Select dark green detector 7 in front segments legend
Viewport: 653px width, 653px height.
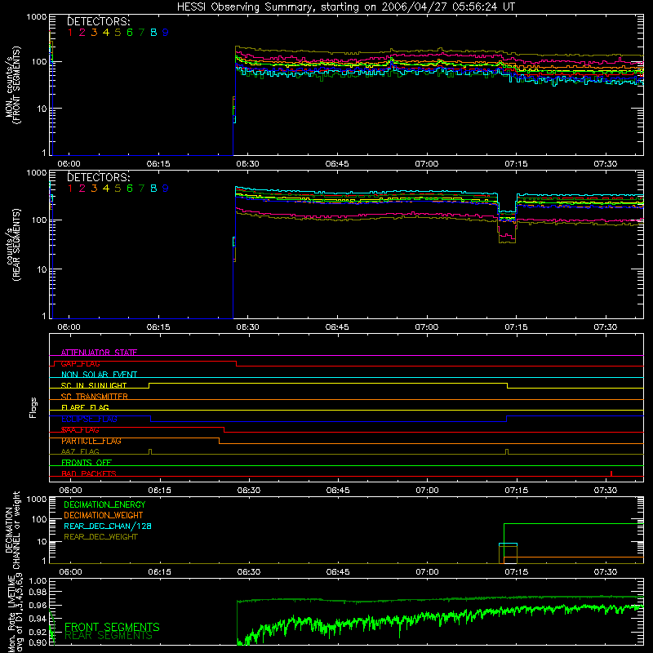pos(141,33)
